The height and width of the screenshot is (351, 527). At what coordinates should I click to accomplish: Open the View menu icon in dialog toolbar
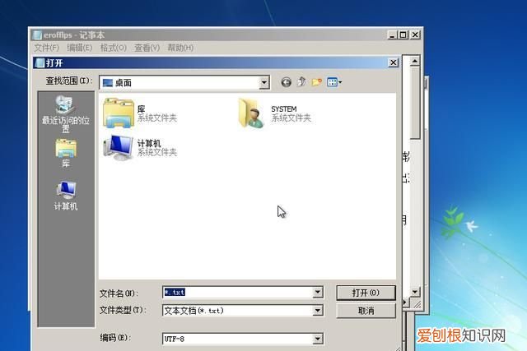tap(334, 82)
